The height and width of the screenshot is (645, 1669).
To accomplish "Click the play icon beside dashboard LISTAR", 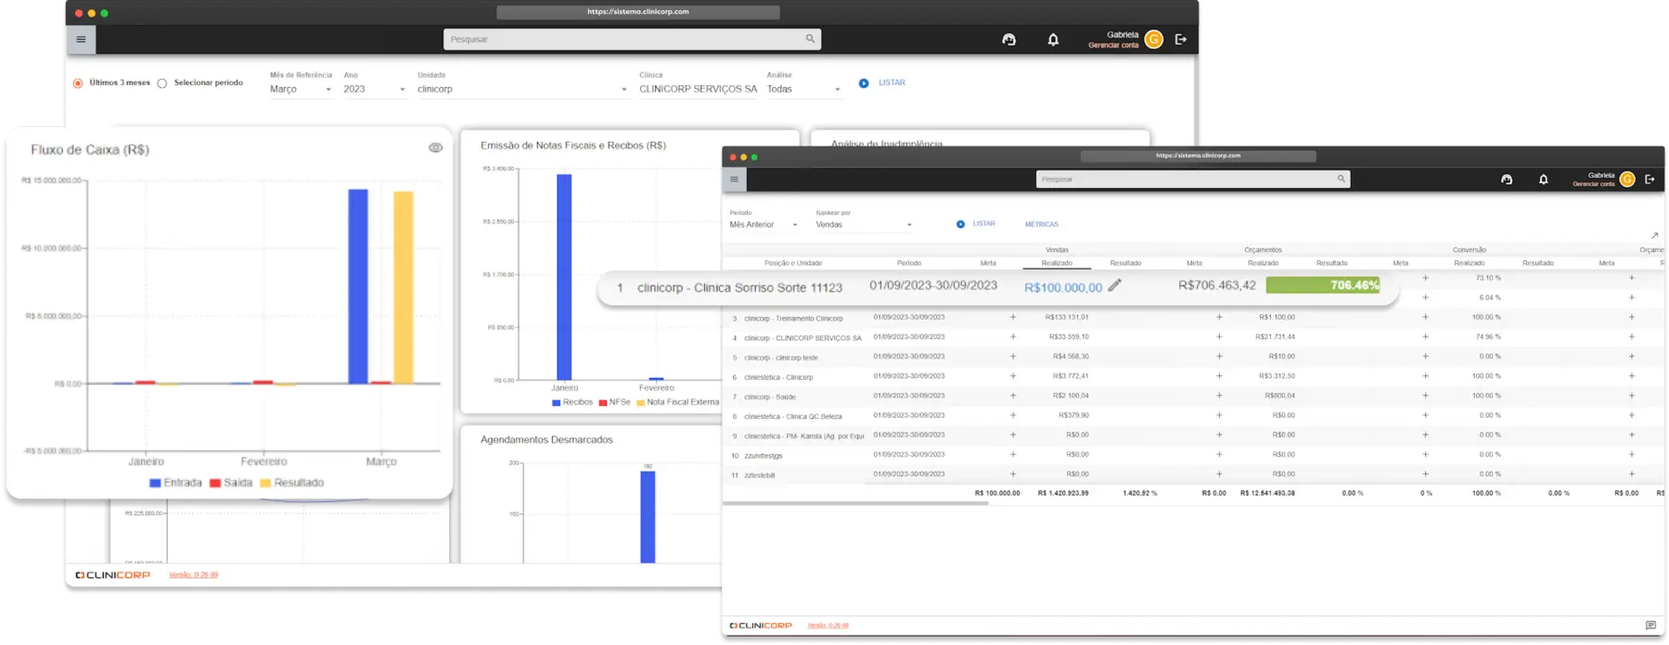I will [x=864, y=83].
